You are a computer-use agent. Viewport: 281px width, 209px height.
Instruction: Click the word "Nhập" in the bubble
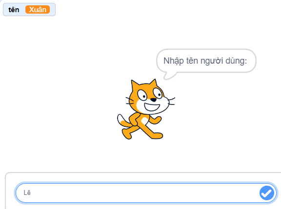click(x=174, y=61)
